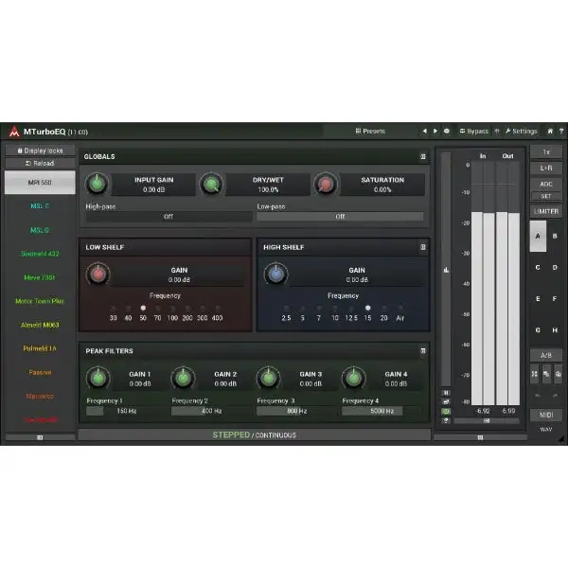Click the Peak Filters panel menu icon

pyautogui.click(x=423, y=350)
